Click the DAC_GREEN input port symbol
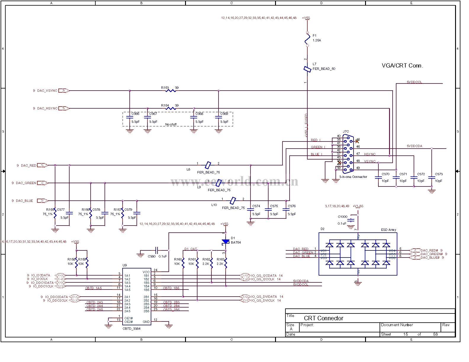This screenshot has height=362, width=469. (x=43, y=183)
